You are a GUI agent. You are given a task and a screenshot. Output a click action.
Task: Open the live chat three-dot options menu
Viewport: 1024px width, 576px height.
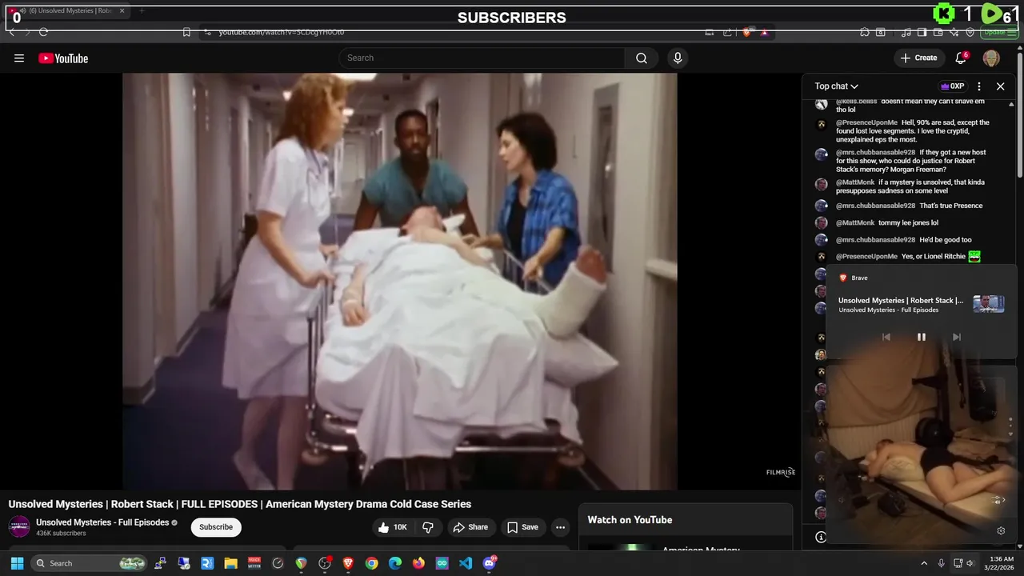[979, 86]
